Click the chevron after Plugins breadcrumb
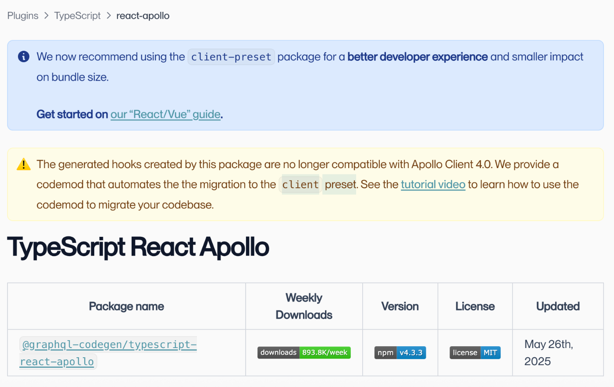614x387 pixels. tap(46, 16)
